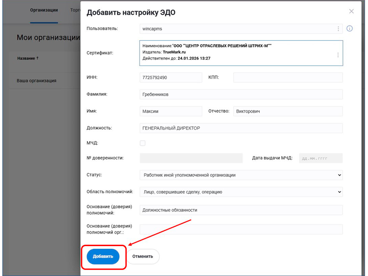Enable the МЧД checkbox
368x276 pixels.
[142, 143]
